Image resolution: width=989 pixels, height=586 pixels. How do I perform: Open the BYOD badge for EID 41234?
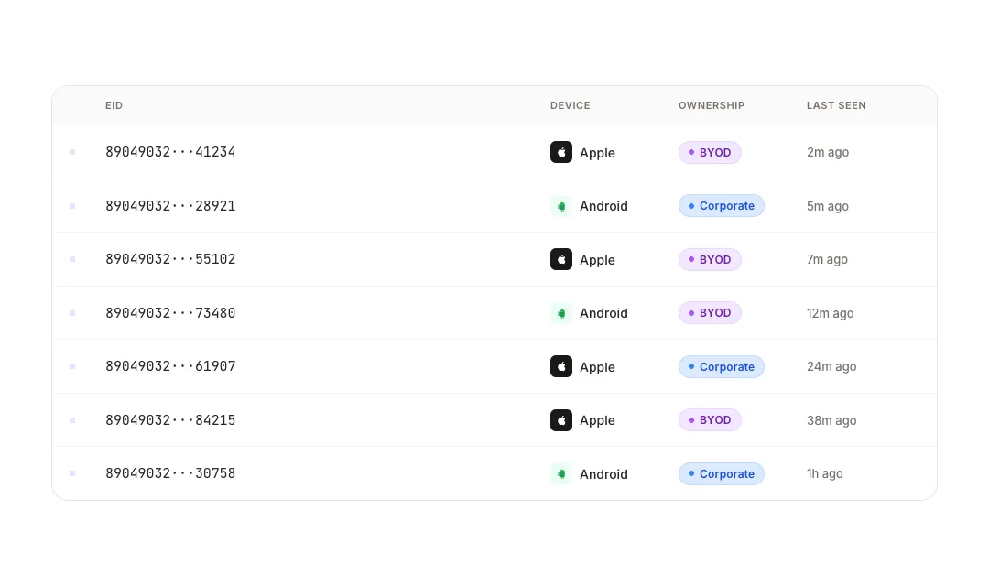point(710,152)
